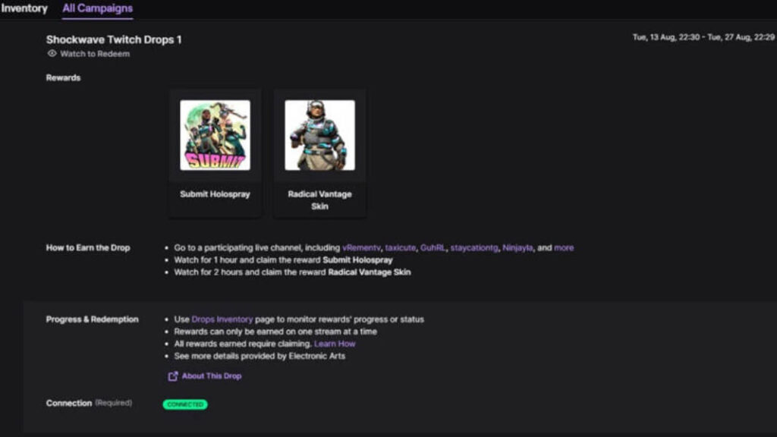Click the eye icon beside Watch to Redeem
Viewport: 777px width, 437px height.
pos(52,54)
